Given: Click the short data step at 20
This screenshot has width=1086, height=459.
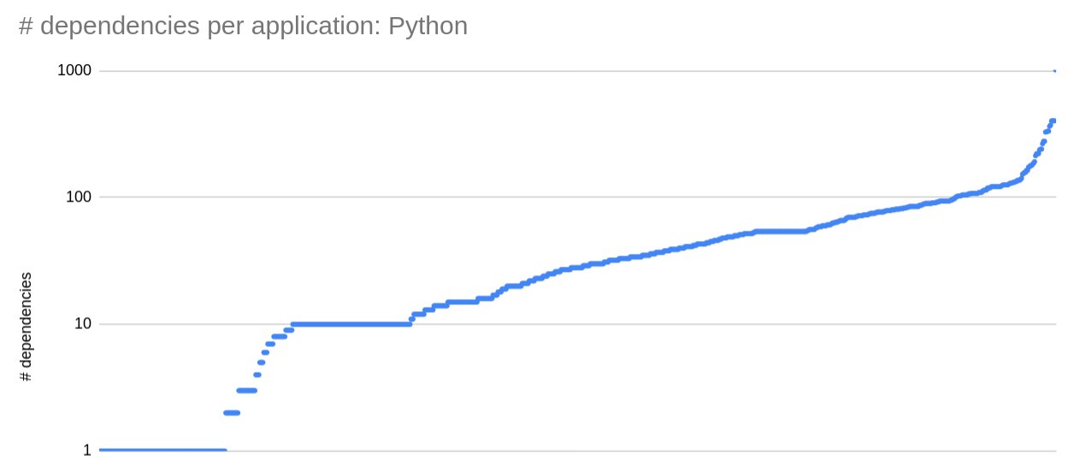Looking at the screenshot, I should tap(514, 286).
